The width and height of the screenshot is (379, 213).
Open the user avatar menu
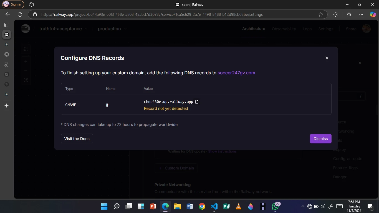(367, 29)
